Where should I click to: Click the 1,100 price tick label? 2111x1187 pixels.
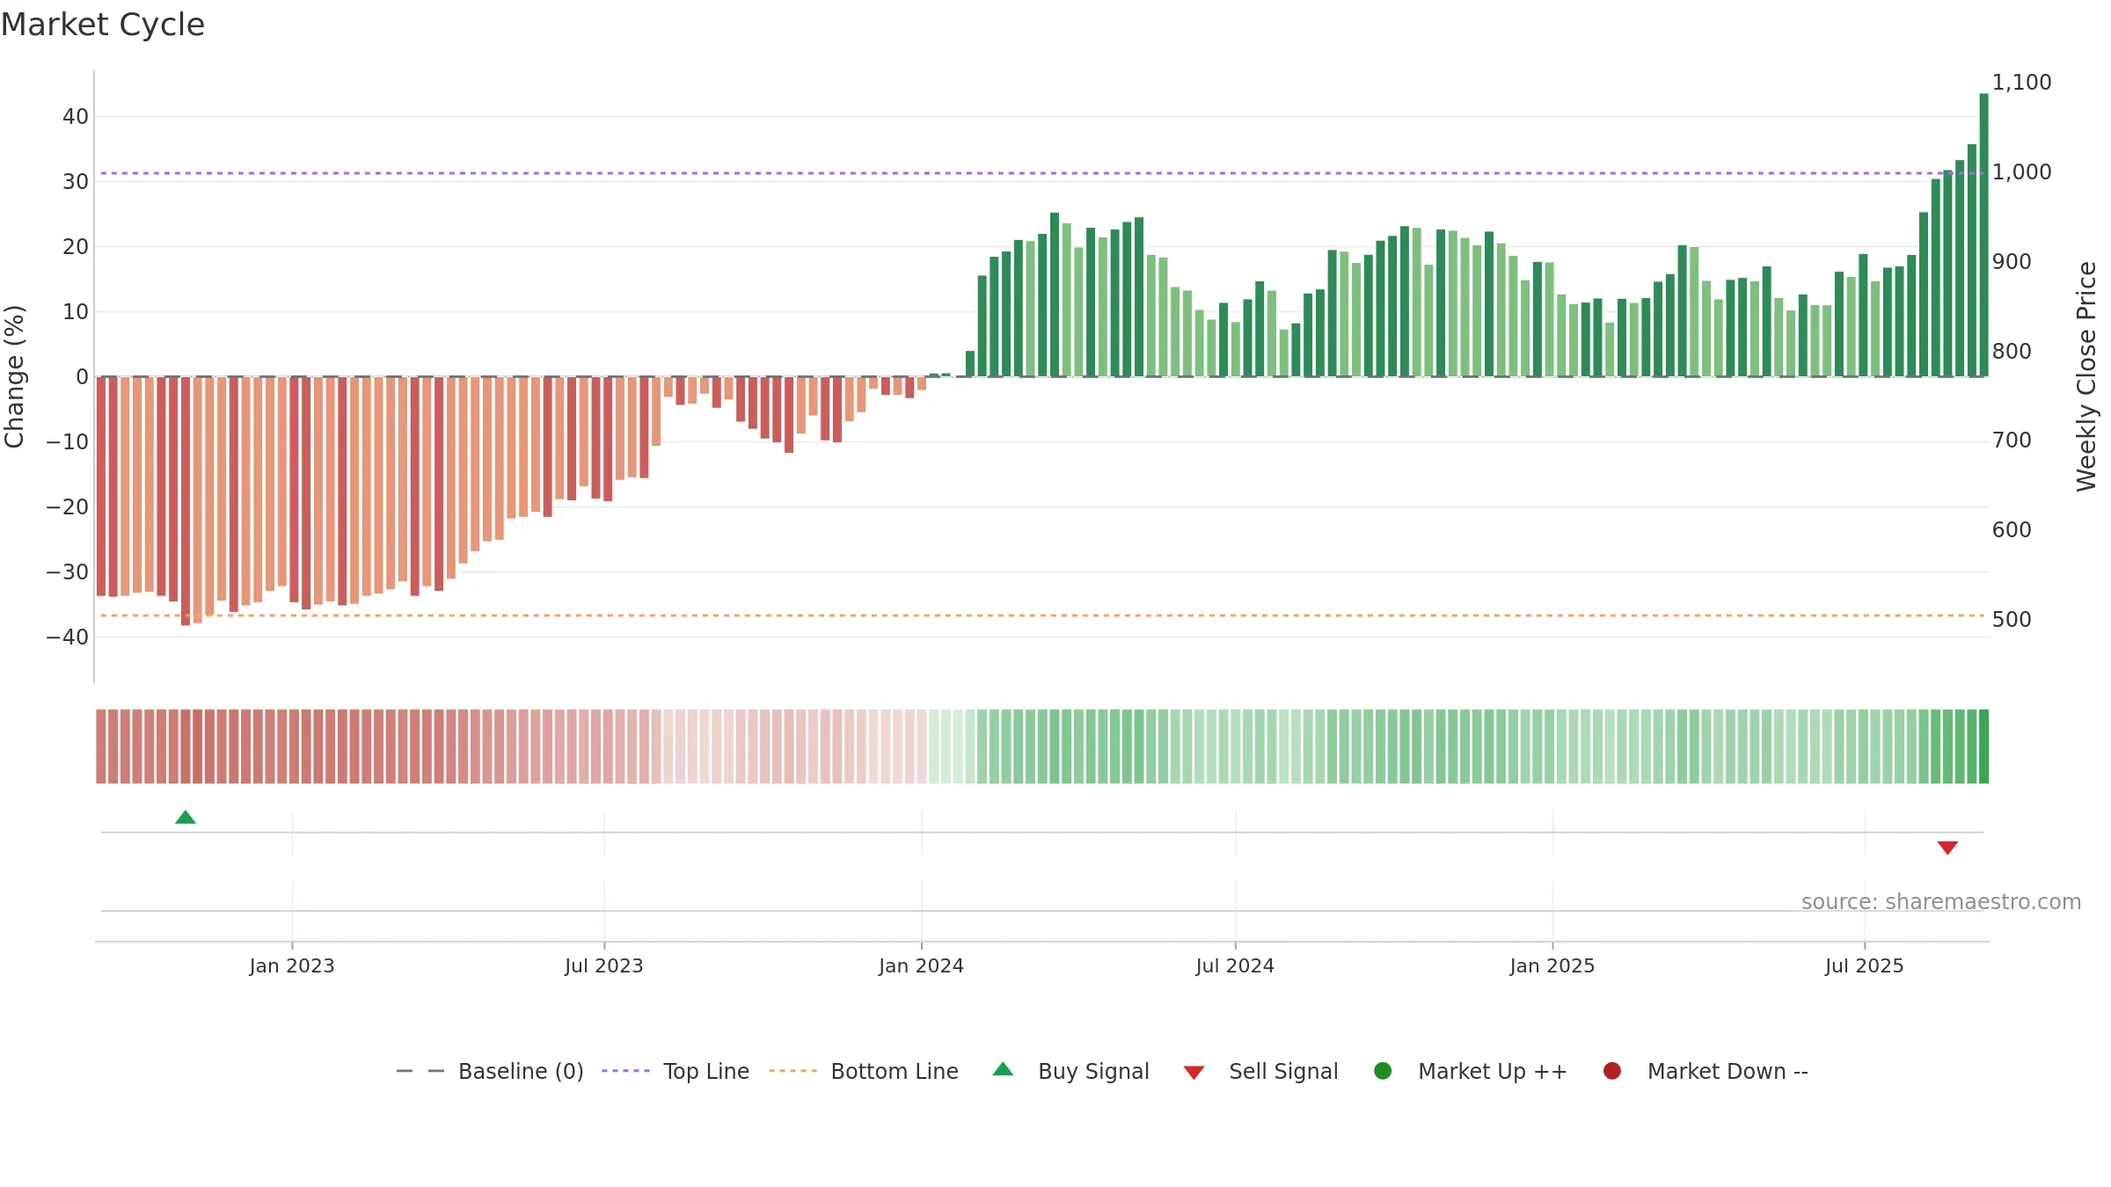[2021, 83]
